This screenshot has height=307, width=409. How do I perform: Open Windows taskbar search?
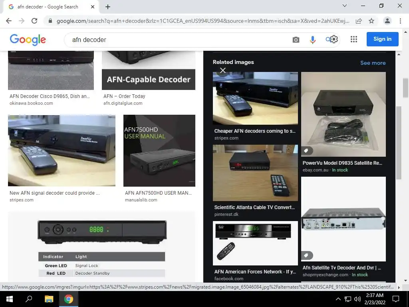click(29, 299)
